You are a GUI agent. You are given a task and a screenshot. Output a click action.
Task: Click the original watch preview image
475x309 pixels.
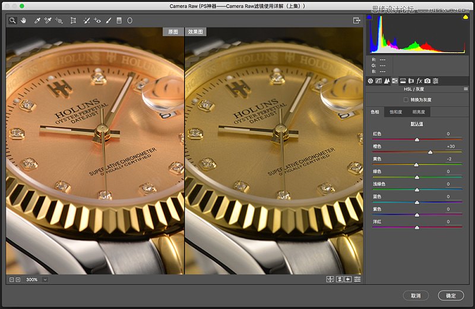tap(95, 151)
